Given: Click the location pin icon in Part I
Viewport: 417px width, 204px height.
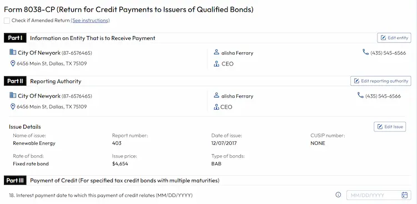Looking at the screenshot, I should (x=12, y=63).
